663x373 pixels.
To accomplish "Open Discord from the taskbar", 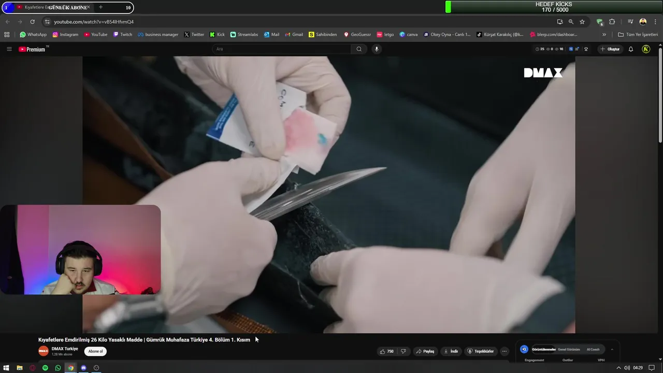I will 83,368.
